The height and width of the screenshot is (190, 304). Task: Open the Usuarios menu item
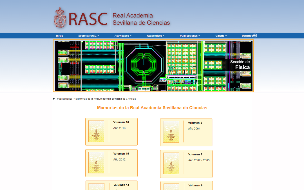247,36
